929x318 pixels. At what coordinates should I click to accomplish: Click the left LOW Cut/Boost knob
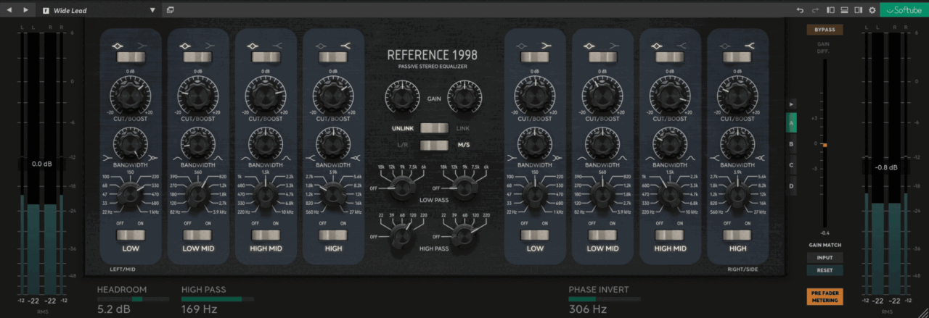pyautogui.click(x=131, y=94)
